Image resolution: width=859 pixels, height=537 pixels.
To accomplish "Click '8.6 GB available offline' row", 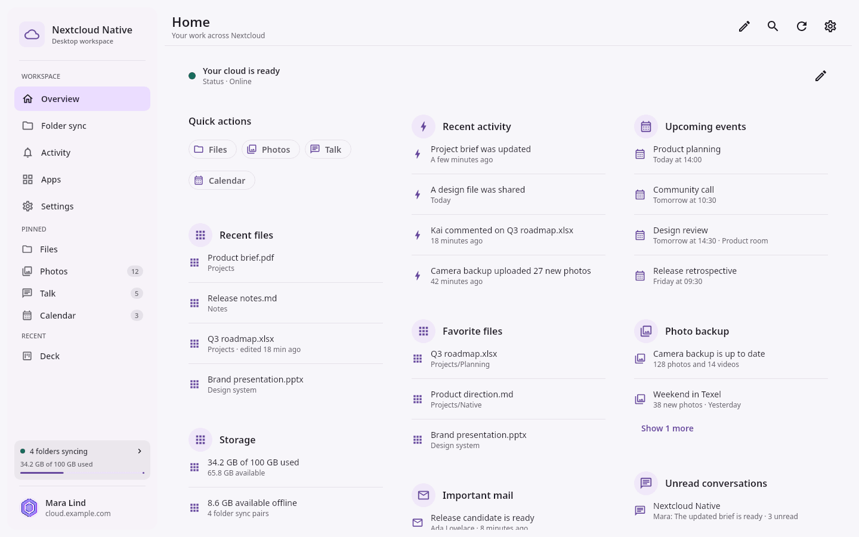I will tap(286, 508).
